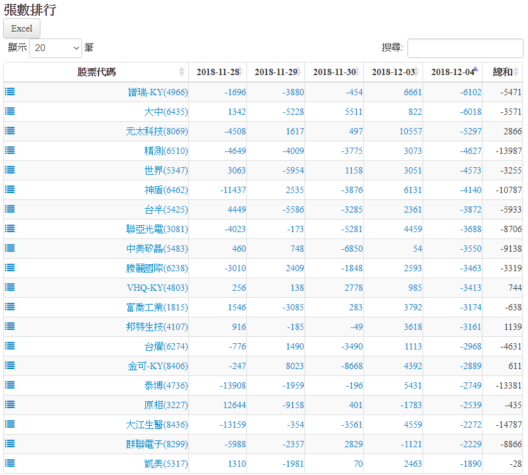The width and height of the screenshot is (528, 475).
Task: Open the 大中(6435) stock link
Action: pyautogui.click(x=165, y=112)
